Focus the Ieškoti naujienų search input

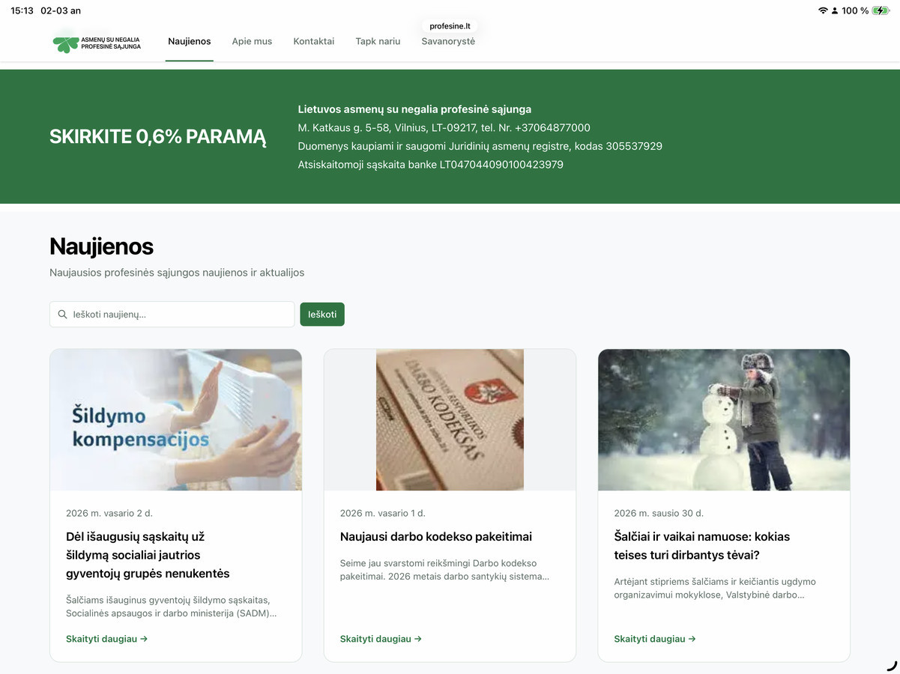180,315
